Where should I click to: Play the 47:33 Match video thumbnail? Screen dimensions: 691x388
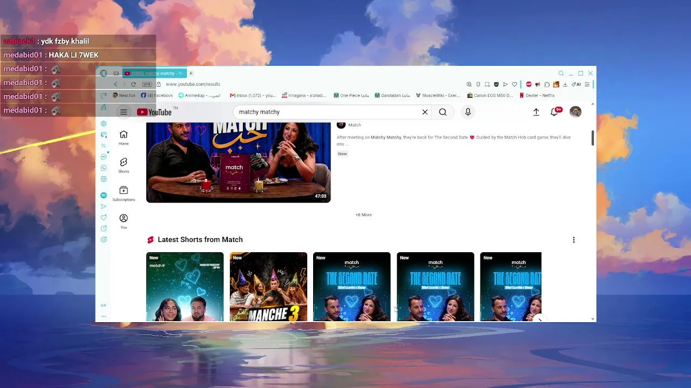click(238, 163)
